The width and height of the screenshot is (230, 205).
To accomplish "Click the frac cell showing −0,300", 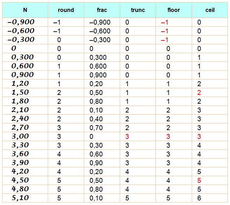I will (100, 40).
